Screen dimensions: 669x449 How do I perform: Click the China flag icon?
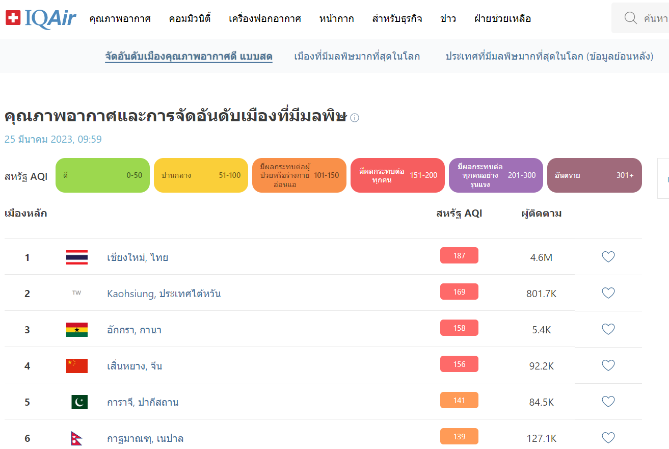pyautogui.click(x=77, y=366)
